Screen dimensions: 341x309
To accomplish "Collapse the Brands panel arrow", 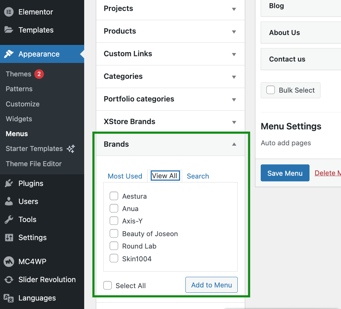I will pos(234,144).
